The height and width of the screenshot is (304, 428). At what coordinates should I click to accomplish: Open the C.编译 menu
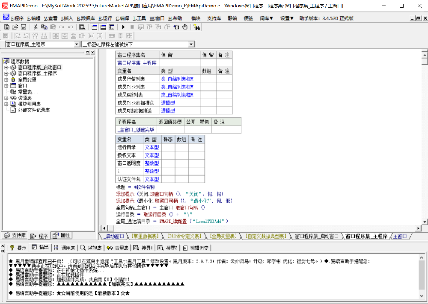pos(122,18)
